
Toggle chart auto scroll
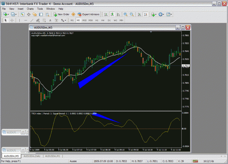139,14
